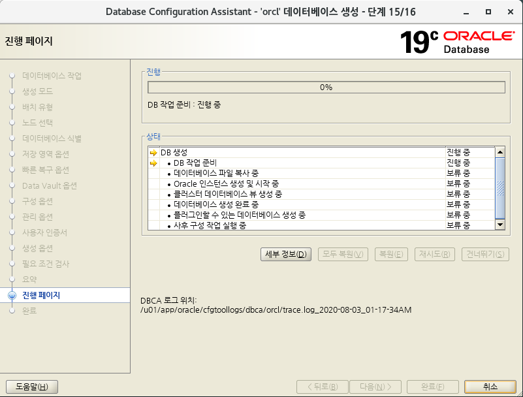Click the 다음(N) next button
Image resolution: width=523 pixels, height=397 pixels.
[375, 387]
